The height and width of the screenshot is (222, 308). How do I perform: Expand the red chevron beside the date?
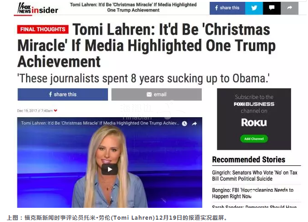tap(55, 111)
